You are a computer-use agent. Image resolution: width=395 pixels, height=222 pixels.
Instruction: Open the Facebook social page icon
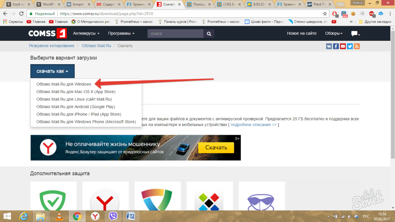point(336,46)
